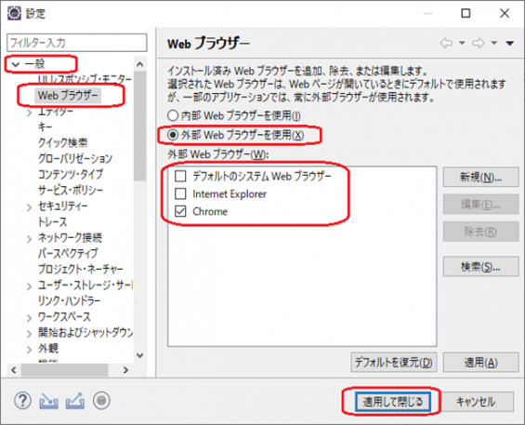Click the Oomph recorder circle icon
Viewport: 525px width, 425px height.
(x=101, y=401)
